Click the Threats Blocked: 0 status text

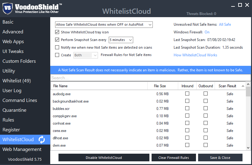click(201, 14)
